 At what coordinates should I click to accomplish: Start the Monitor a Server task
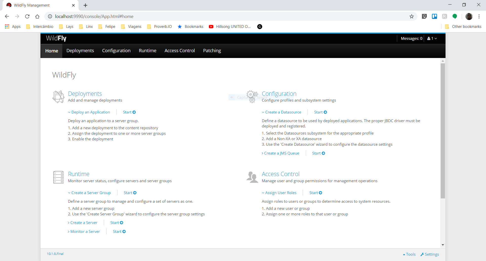[119, 232]
